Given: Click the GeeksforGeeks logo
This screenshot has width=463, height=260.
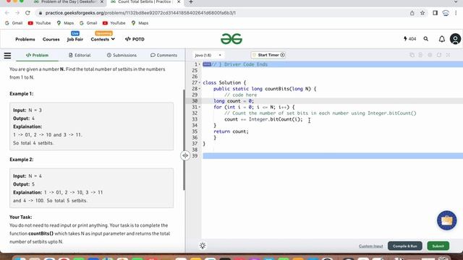Looking at the screenshot, I should pyautogui.click(x=231, y=39).
